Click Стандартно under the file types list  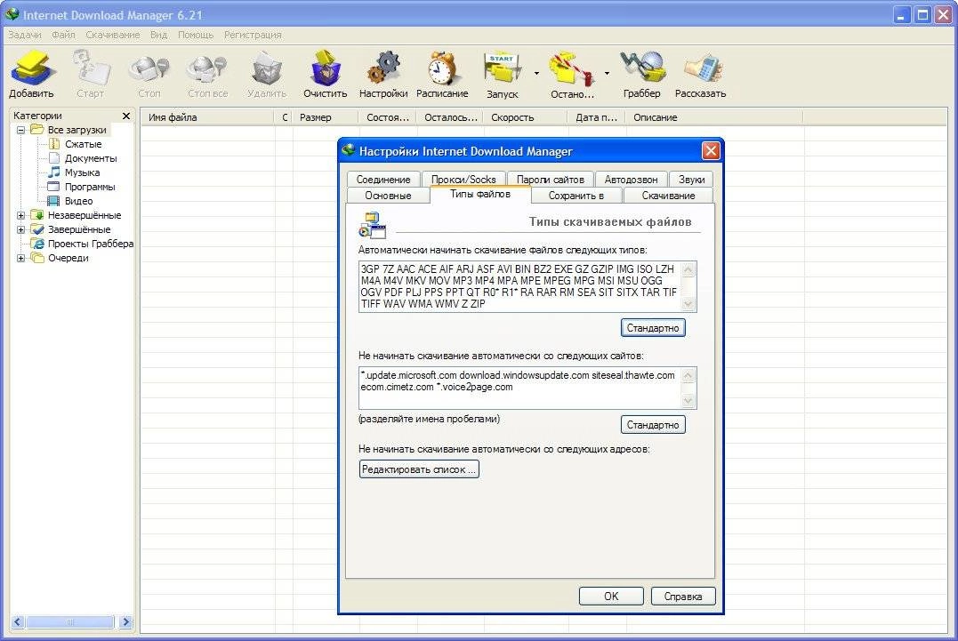(653, 328)
